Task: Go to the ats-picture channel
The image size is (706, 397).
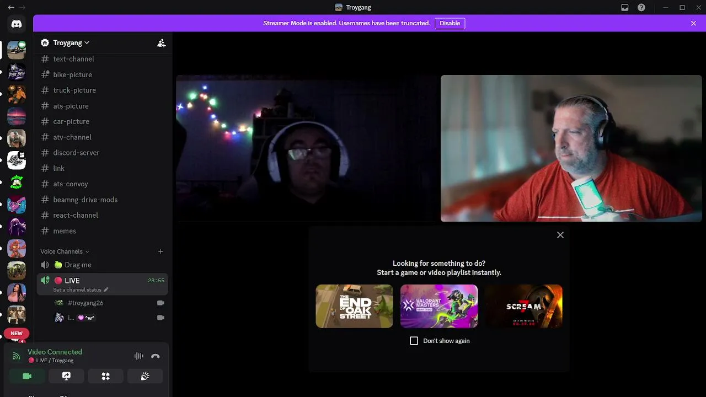Action: 103,106
